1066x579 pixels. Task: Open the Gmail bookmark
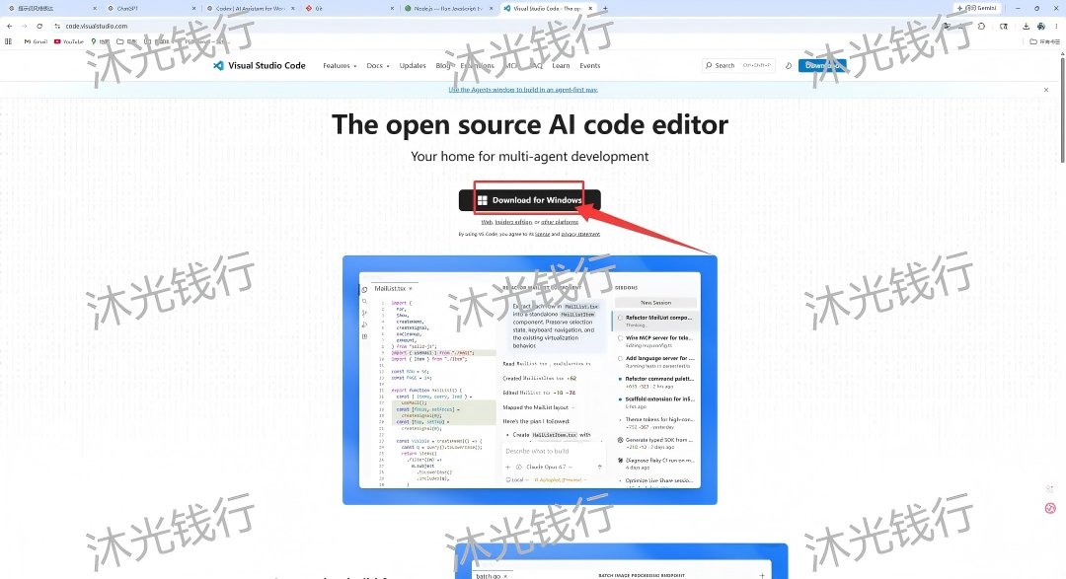pyautogui.click(x=36, y=41)
